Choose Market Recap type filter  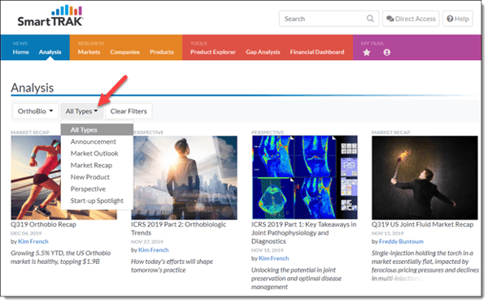click(x=97, y=166)
